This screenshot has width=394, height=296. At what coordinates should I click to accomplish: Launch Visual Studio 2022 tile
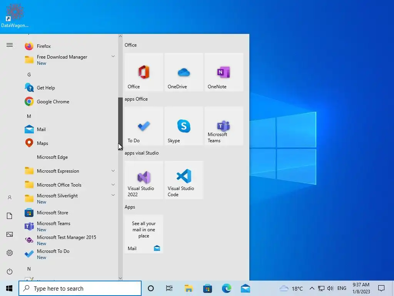(x=144, y=180)
